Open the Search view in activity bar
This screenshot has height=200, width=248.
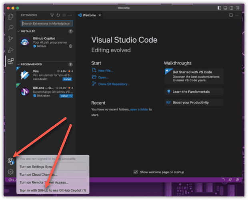[x=10, y=28]
